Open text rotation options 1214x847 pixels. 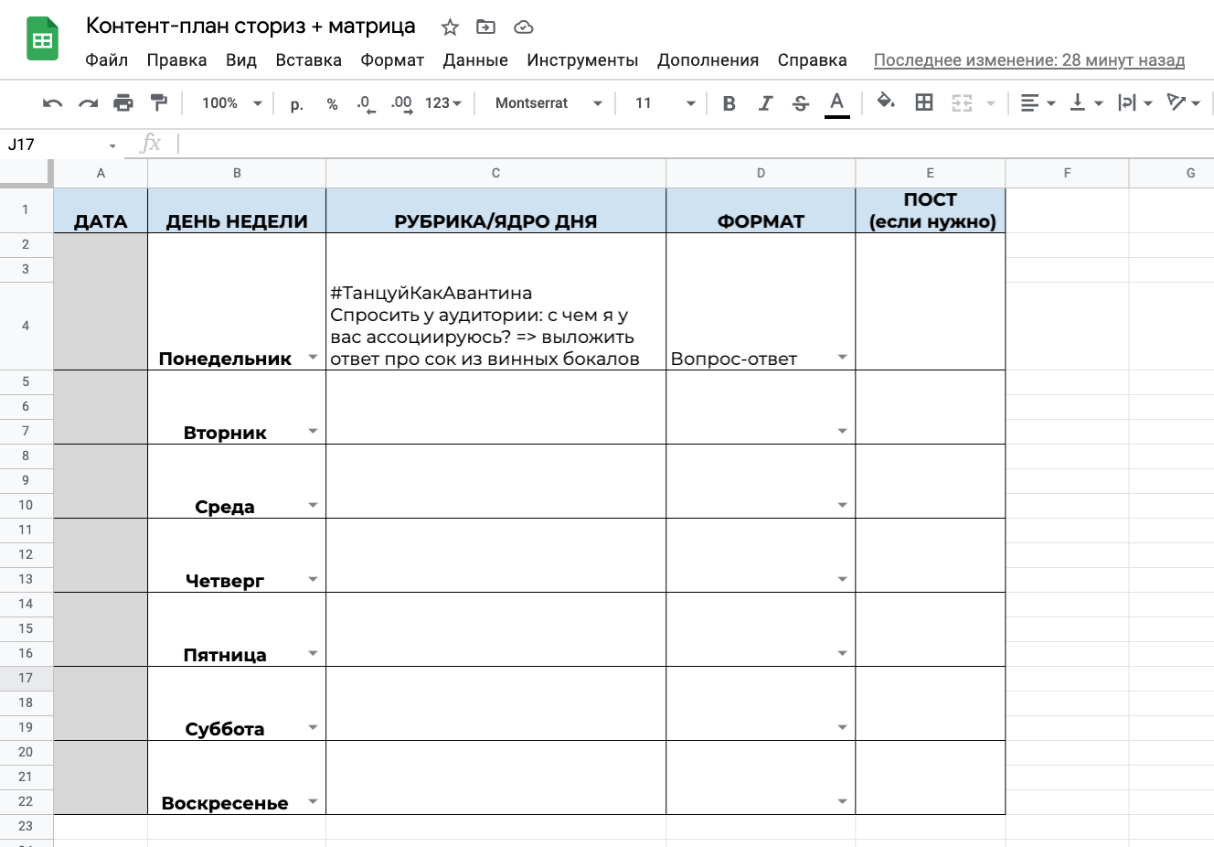[x=1184, y=103]
